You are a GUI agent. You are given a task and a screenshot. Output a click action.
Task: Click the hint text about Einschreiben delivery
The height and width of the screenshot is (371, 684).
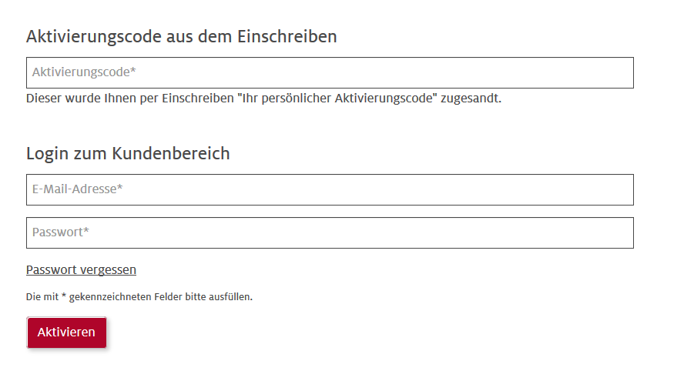pos(263,99)
